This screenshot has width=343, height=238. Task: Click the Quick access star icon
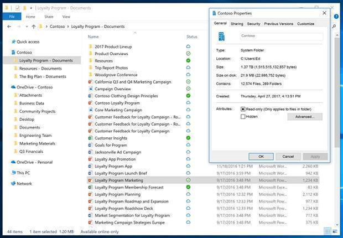coord(13,42)
